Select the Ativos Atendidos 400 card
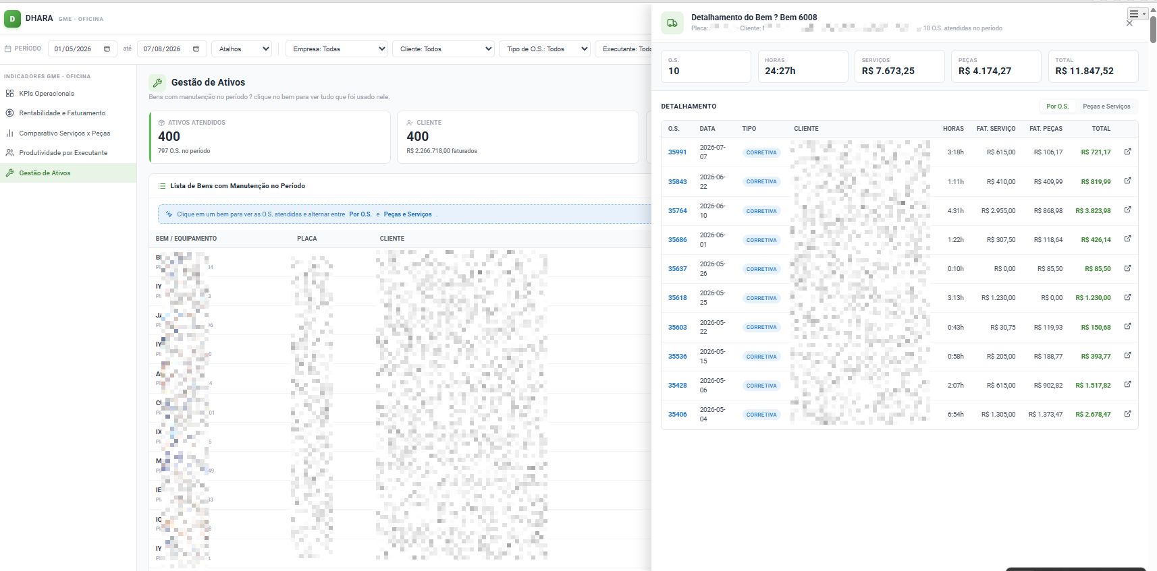 (x=269, y=137)
